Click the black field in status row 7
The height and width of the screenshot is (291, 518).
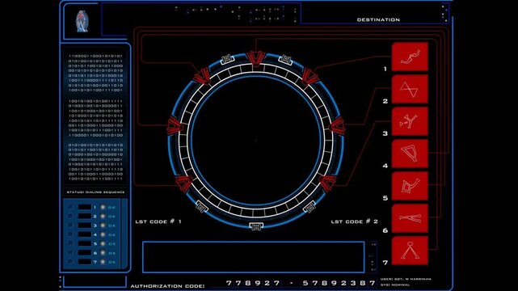85,262
